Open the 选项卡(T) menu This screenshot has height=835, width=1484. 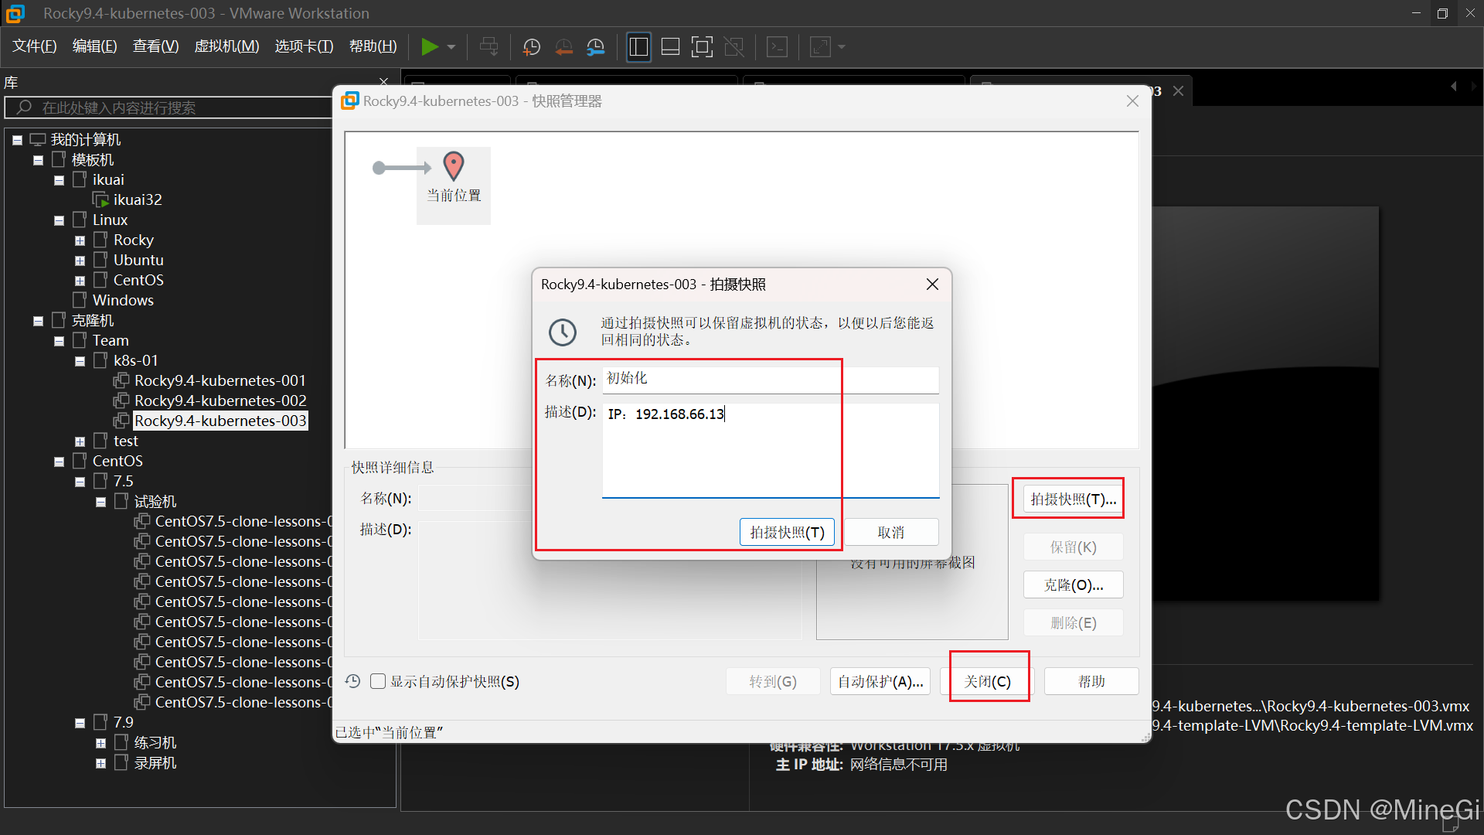click(x=304, y=46)
